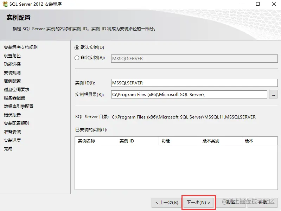Click the 安装规则 step
This screenshot has height=211, width=281.
(x=12, y=72)
